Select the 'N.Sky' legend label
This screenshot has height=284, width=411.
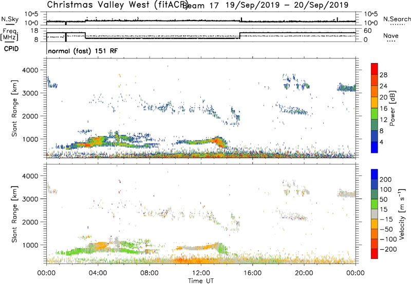click(10, 19)
